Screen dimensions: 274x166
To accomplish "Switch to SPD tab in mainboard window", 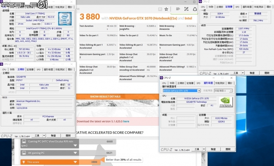I will (x=38, y=70).
